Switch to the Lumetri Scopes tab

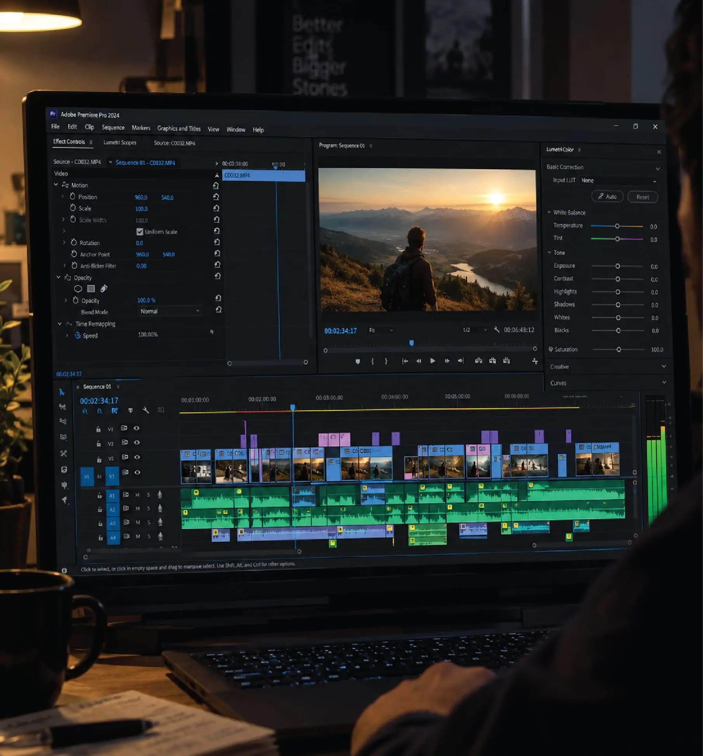[120, 143]
